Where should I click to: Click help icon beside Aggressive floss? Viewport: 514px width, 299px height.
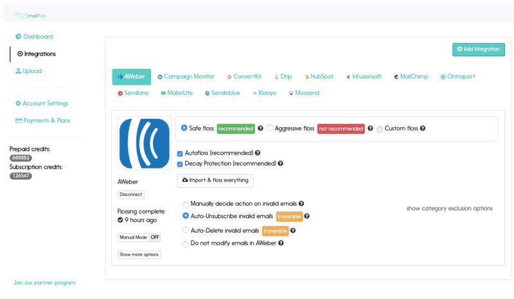pyautogui.click(x=370, y=129)
